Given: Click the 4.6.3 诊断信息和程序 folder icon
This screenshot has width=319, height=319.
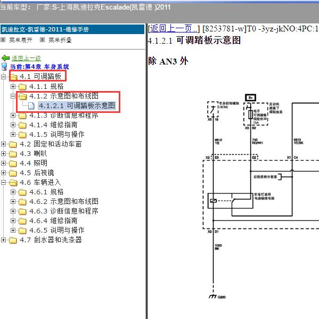Looking at the screenshot, I should (x=22, y=211).
